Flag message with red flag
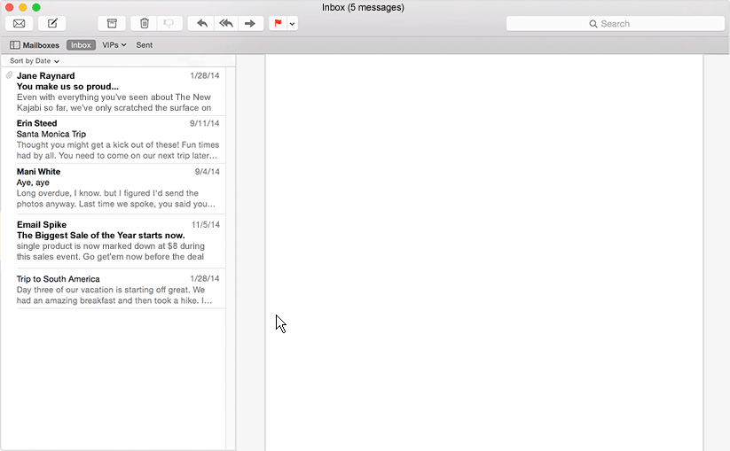 click(278, 23)
